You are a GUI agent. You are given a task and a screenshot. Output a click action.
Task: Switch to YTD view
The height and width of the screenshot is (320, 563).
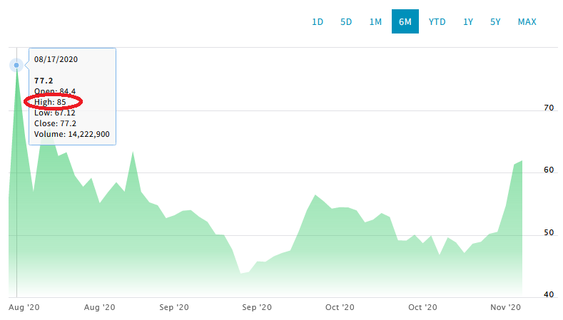coord(437,21)
